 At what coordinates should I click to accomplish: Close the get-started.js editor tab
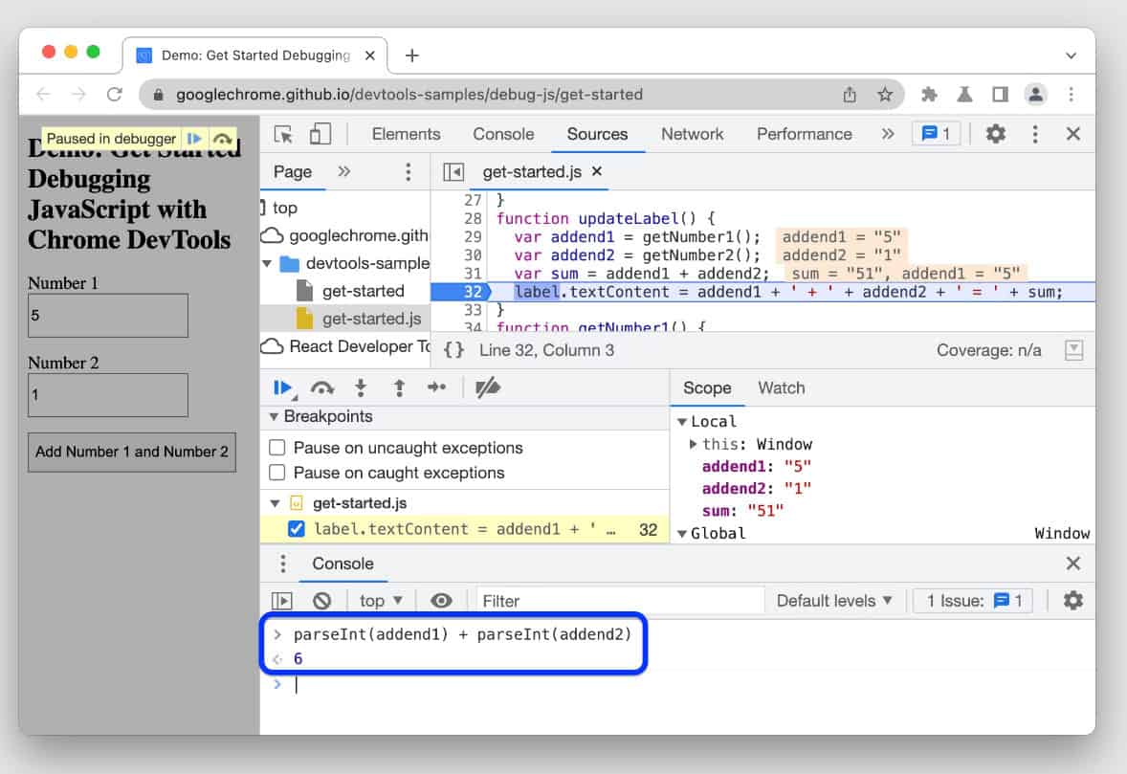597,171
